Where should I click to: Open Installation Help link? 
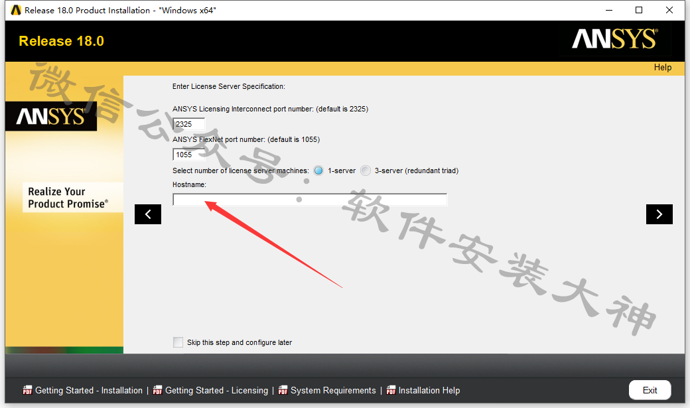pyautogui.click(x=429, y=390)
